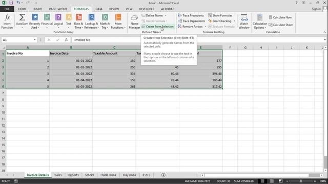Click into the formula bar field
This screenshot has width=328, height=184.
(x=197, y=40)
